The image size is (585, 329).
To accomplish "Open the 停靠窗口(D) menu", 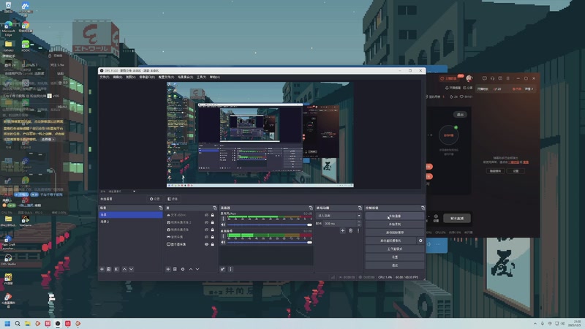I will [x=147, y=77].
